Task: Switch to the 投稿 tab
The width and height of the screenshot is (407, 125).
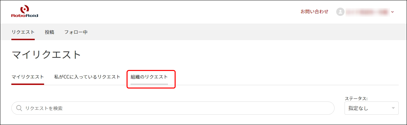Action: pyautogui.click(x=49, y=32)
